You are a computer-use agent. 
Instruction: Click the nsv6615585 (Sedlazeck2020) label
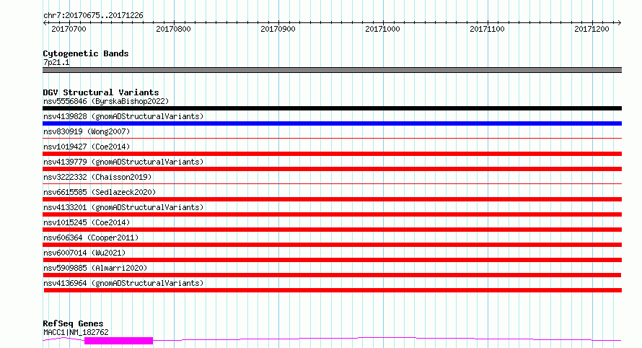(x=100, y=192)
